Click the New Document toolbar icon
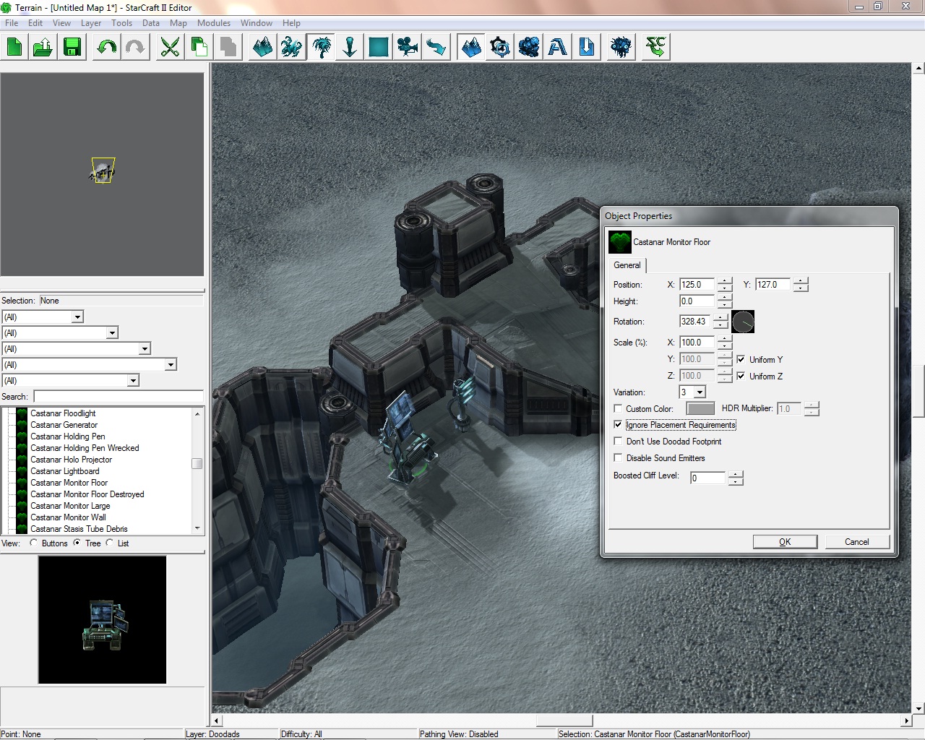The height and width of the screenshot is (740, 925). 14,48
